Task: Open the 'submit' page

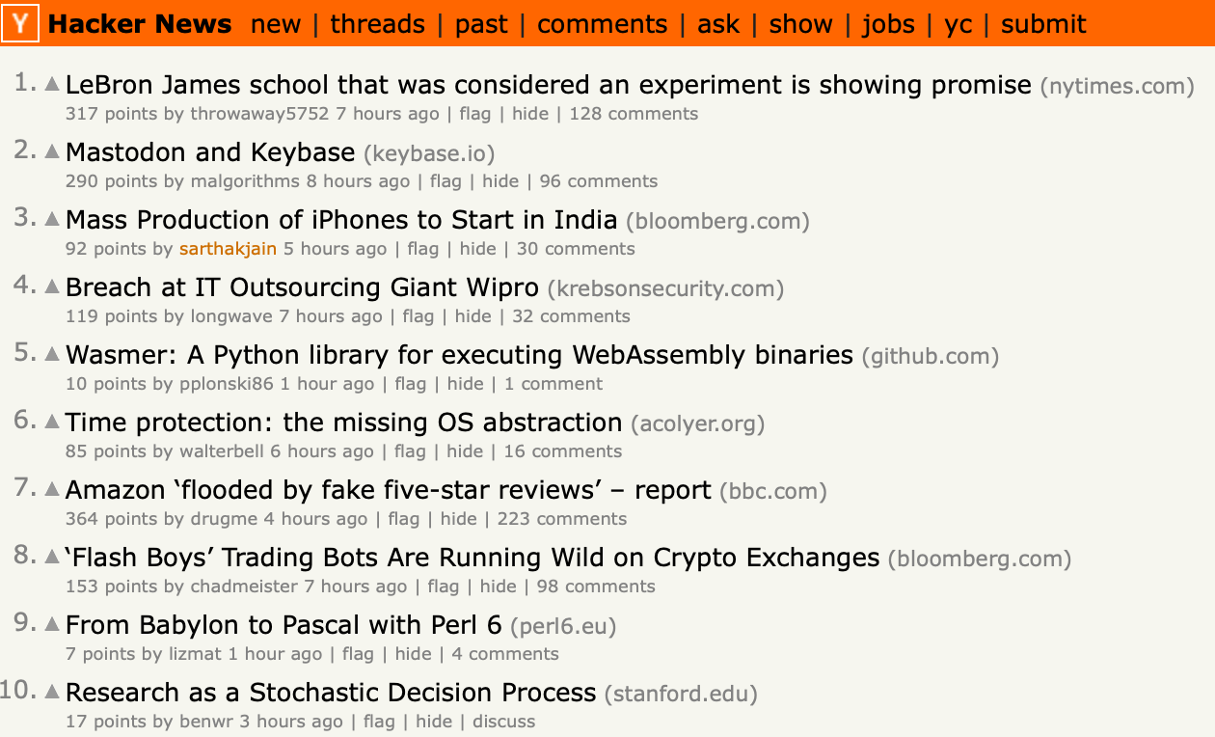Action: 1043,24
